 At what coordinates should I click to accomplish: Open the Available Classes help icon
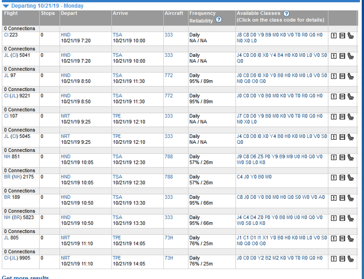287,14
